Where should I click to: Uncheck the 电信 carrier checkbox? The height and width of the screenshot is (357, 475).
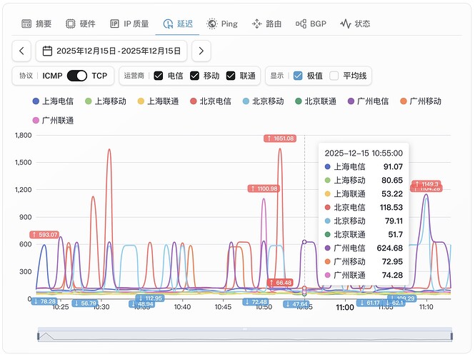pos(159,76)
